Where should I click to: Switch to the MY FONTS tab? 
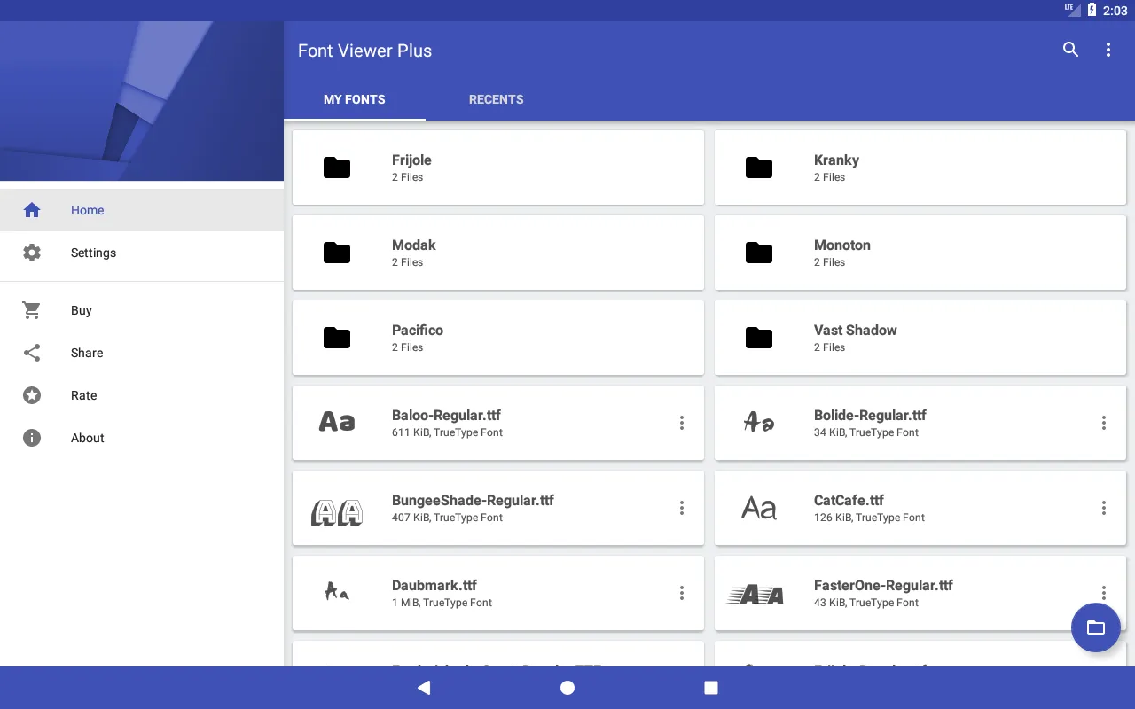355,99
